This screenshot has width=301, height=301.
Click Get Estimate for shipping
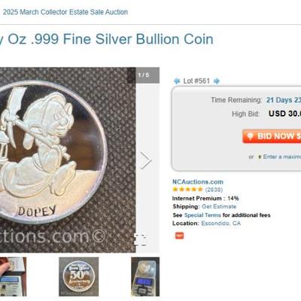click(219, 206)
